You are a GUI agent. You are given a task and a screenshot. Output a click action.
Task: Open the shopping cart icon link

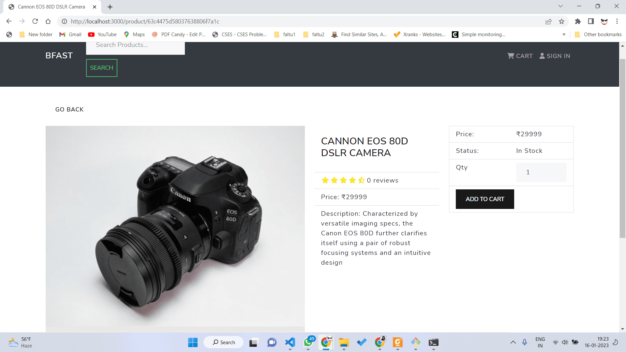[511, 56]
